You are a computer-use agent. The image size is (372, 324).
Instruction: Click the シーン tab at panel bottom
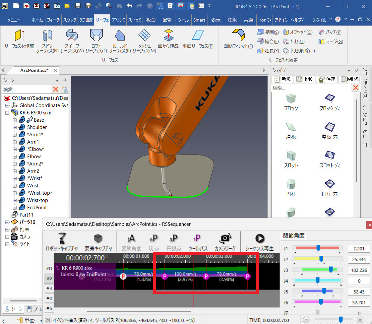(x=14, y=309)
